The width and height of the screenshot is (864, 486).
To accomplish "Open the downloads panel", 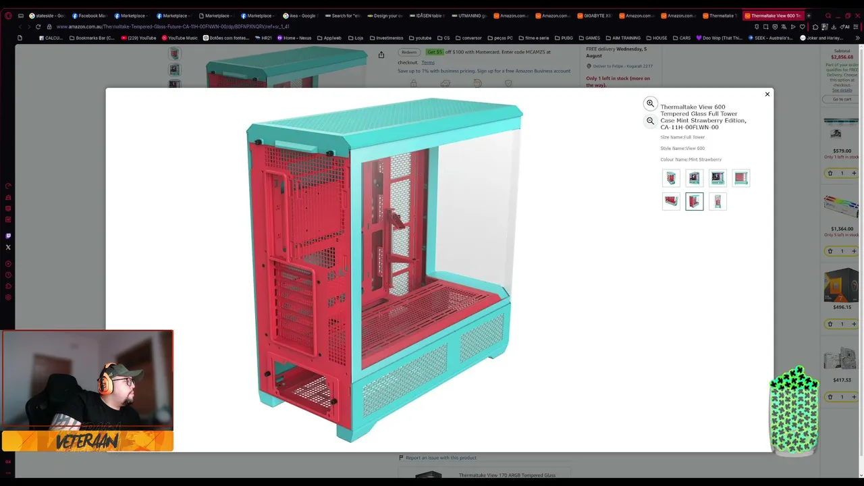I will [x=835, y=27].
